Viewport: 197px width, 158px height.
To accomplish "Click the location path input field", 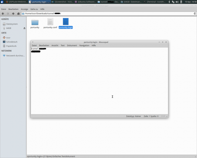I will pos(107,14).
